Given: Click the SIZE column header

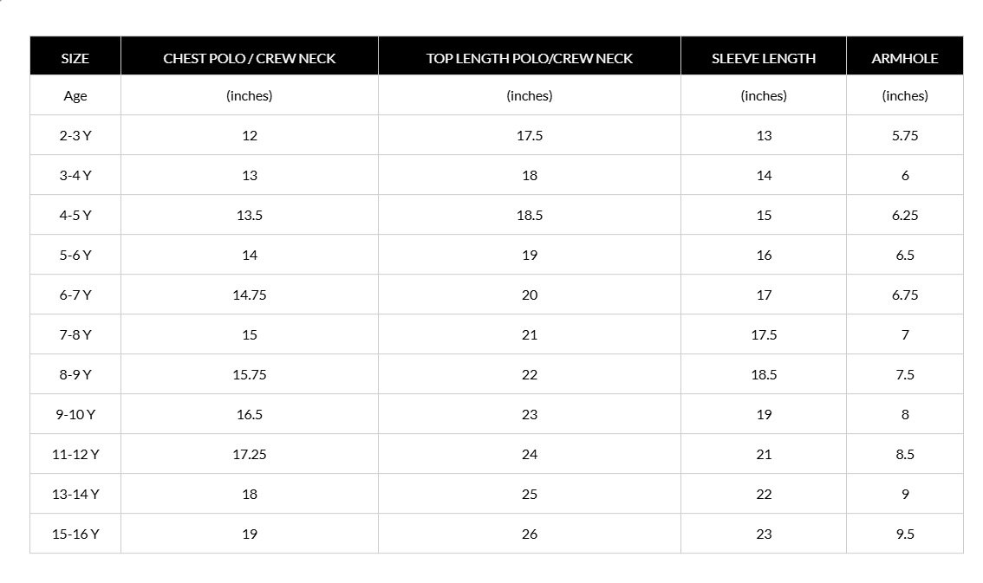Looking at the screenshot, I should tap(75, 58).
